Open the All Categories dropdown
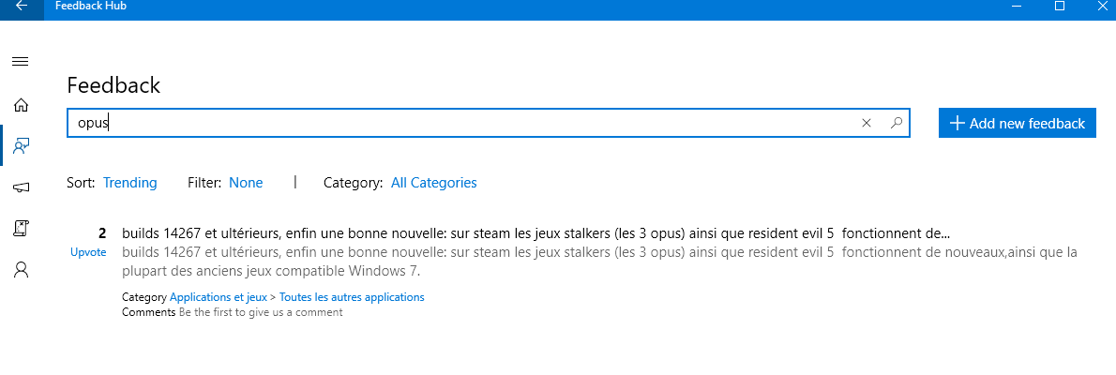Viewport: 1116px width, 375px height. [434, 183]
